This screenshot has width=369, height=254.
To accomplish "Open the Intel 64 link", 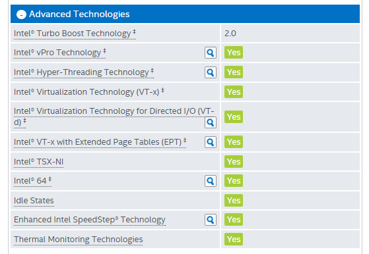I will pos(32,181).
